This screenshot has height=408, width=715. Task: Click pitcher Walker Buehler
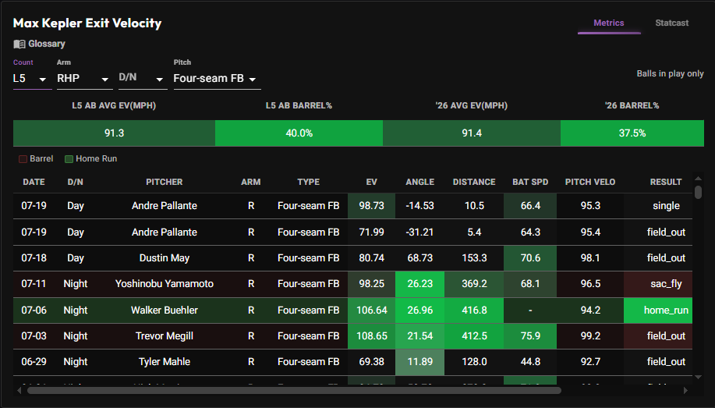pyautogui.click(x=165, y=310)
